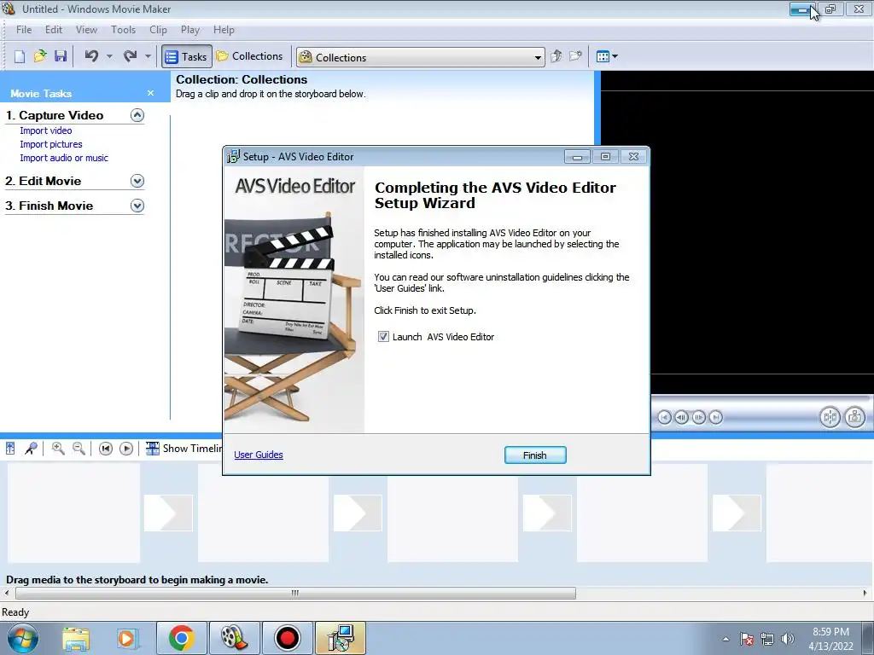The height and width of the screenshot is (655, 874).
Task: Click Finish in the AVS setup wizard
Action: point(535,455)
